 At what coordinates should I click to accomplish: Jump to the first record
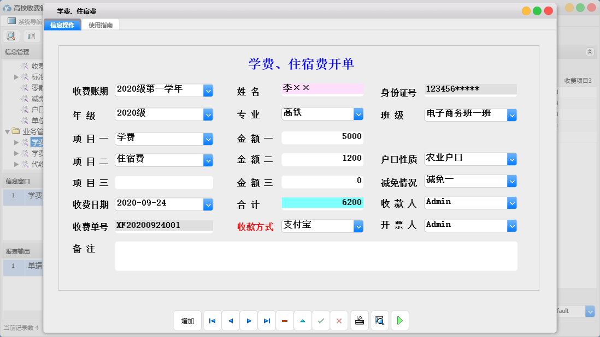(212, 321)
